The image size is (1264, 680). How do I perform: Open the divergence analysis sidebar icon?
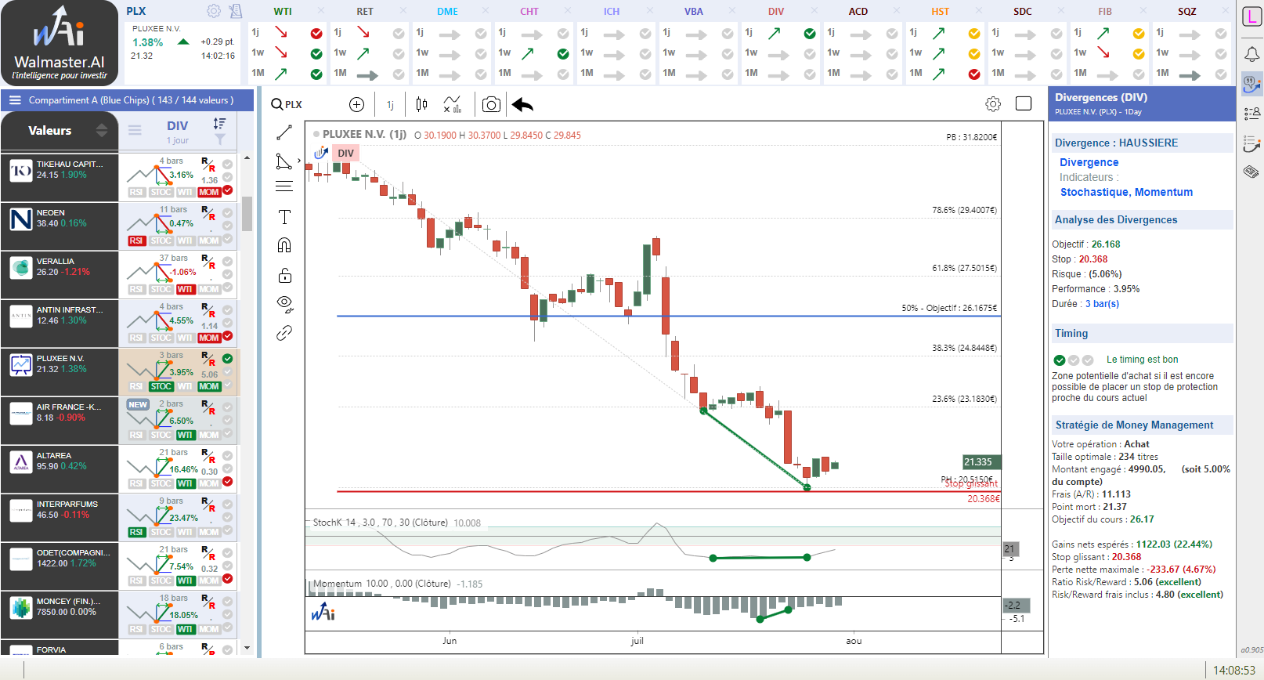pyautogui.click(x=1251, y=84)
